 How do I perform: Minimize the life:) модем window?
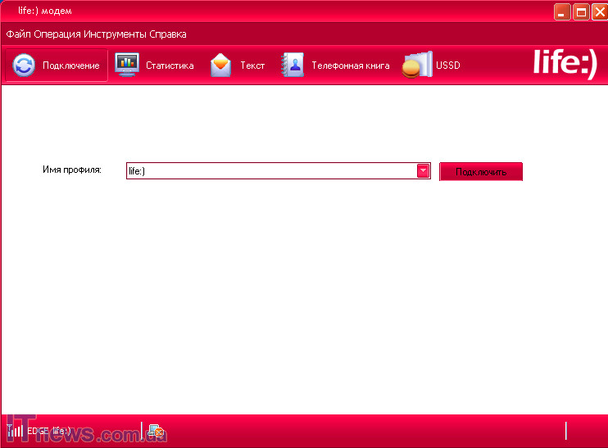(562, 11)
